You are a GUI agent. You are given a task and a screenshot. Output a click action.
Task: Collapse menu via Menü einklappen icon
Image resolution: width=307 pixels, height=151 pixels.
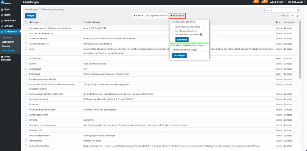pos(2,57)
